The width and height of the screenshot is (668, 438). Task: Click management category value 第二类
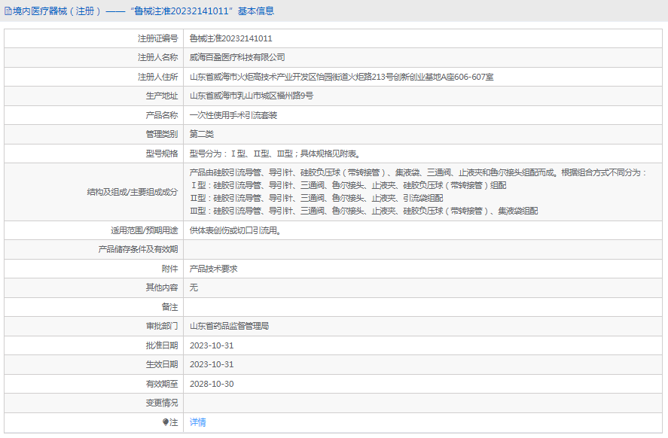pyautogui.click(x=201, y=134)
